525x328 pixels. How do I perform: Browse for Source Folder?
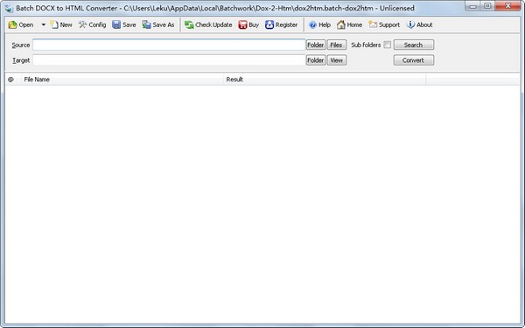tap(316, 45)
